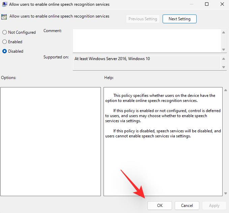Click inside the Comment text box
The image size is (229, 213).
click(147, 41)
